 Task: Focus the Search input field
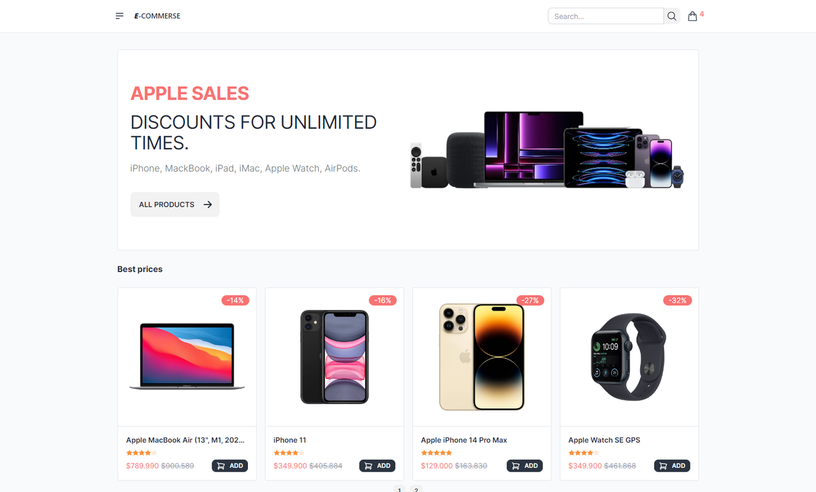pos(606,16)
